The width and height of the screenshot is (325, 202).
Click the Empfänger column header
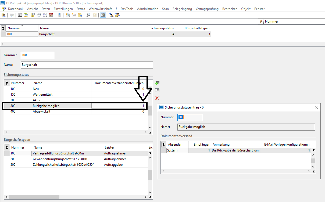[x=200, y=145]
